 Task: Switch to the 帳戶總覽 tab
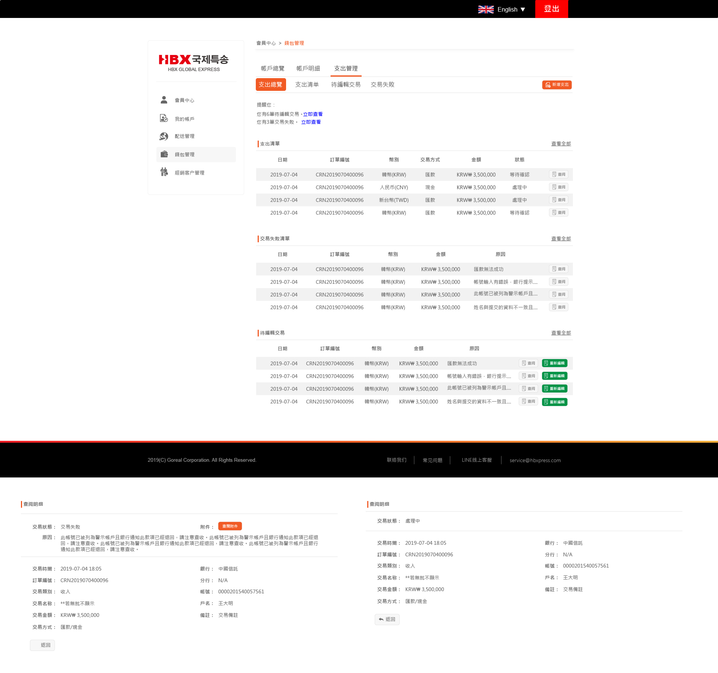click(x=273, y=68)
